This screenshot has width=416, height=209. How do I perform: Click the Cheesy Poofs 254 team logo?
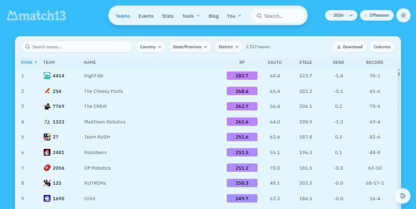[47, 91]
